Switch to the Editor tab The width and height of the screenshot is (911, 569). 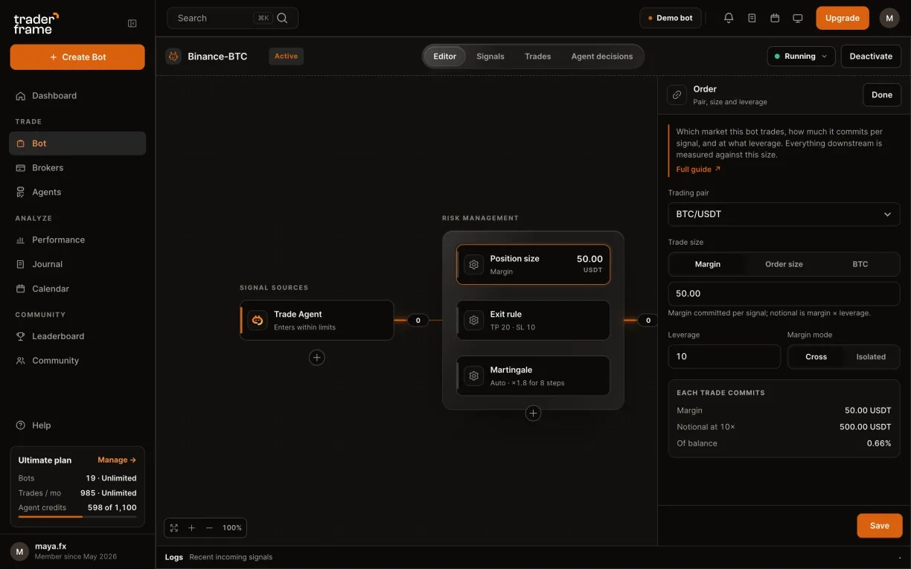(x=445, y=57)
